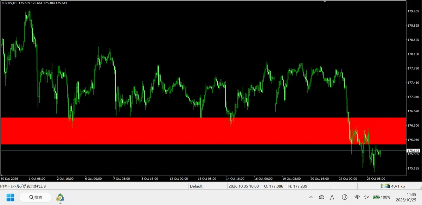This screenshot has height=205, width=422.
Task: Click the 177.780 price scale label
Action: [413, 68]
